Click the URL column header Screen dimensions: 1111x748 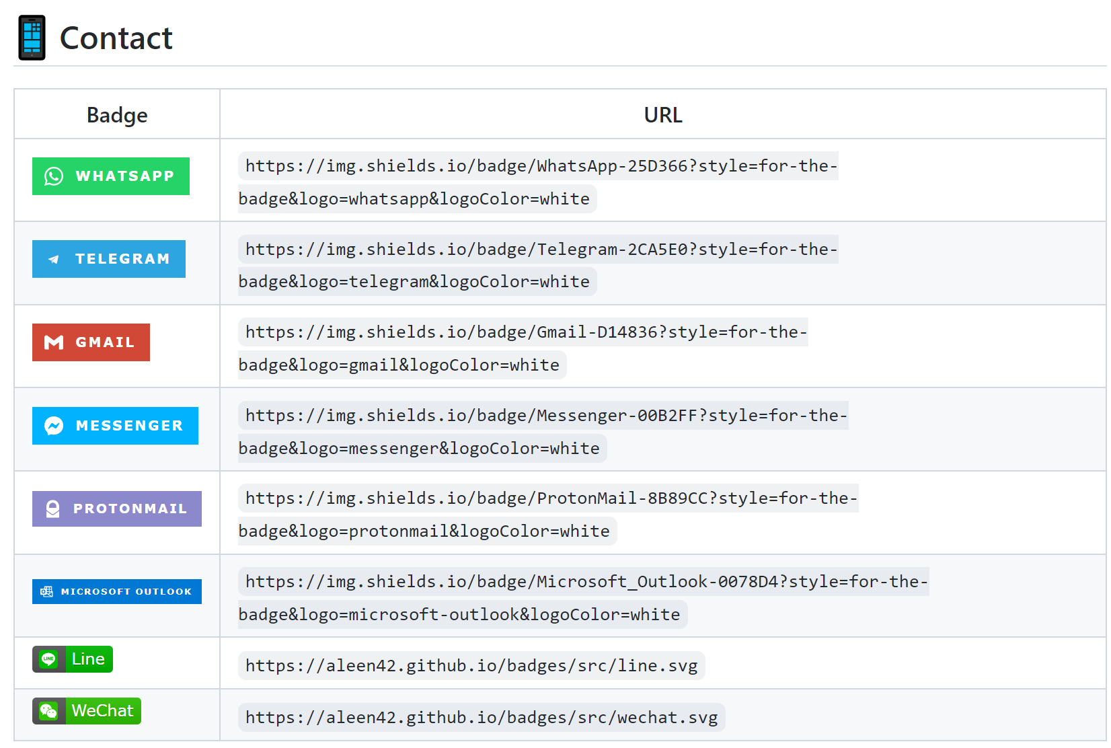(663, 114)
